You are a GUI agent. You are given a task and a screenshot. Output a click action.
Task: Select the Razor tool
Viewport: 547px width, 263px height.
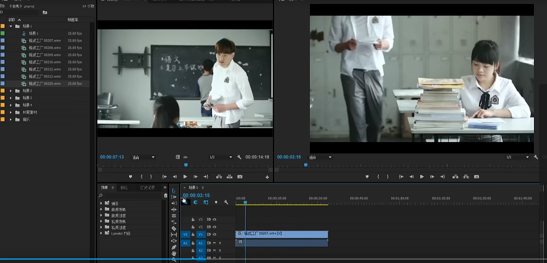(174, 228)
